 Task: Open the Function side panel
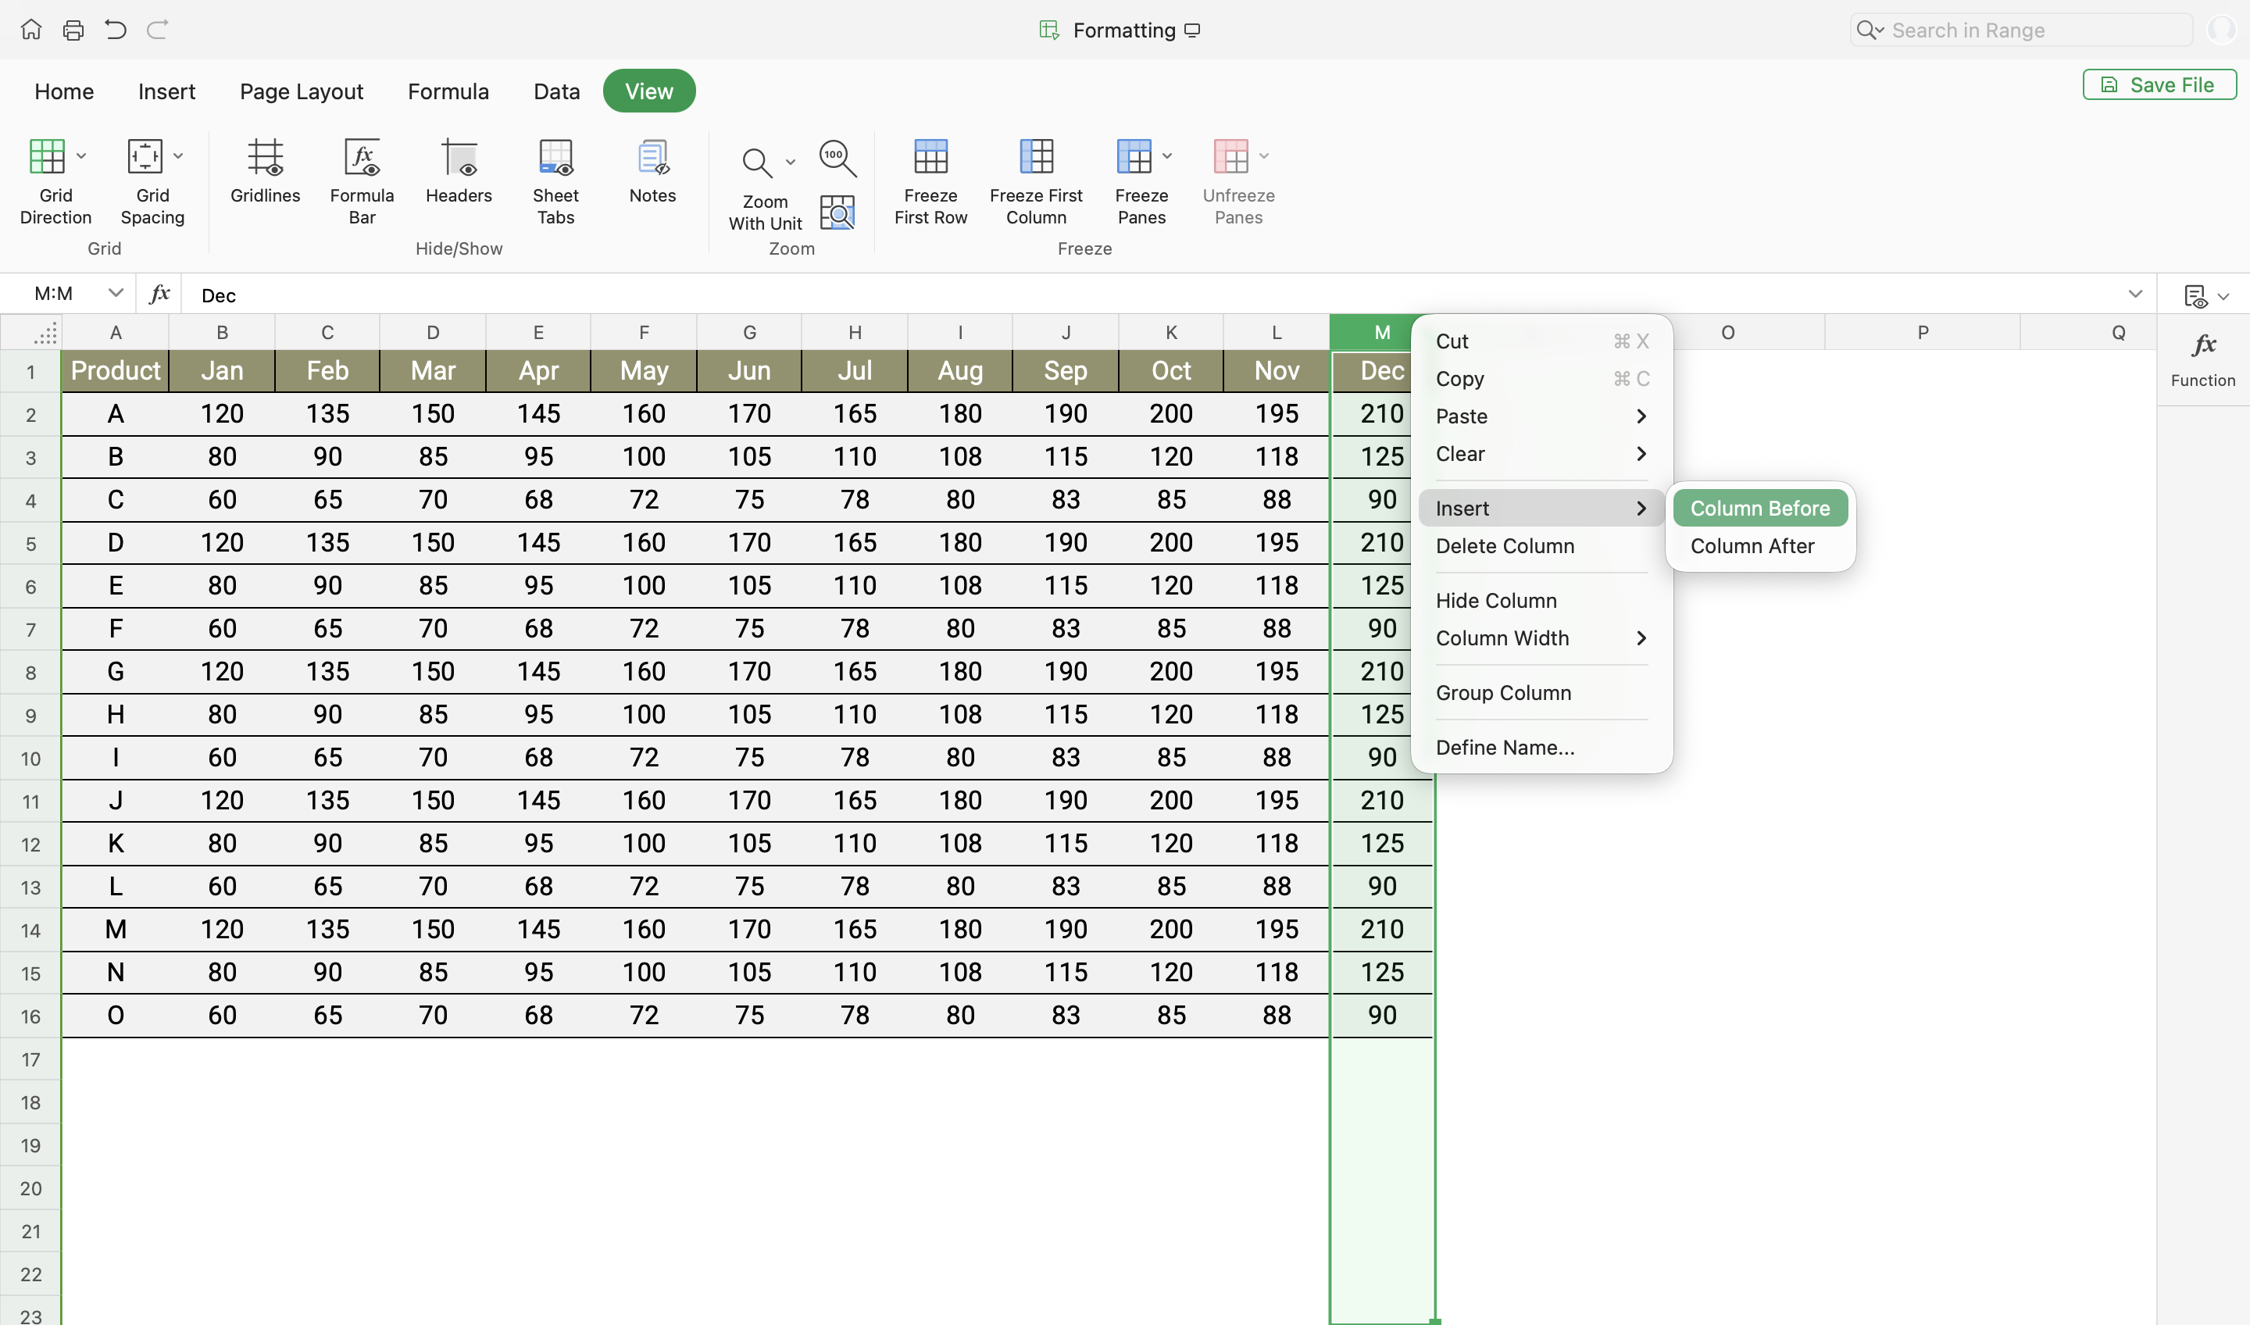point(2202,359)
